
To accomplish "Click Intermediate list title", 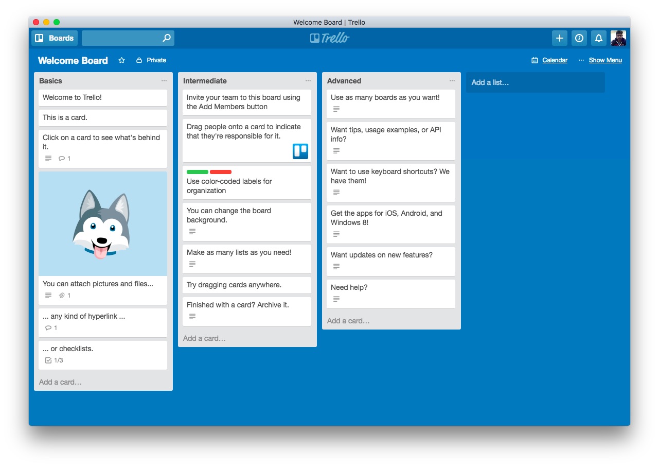I will [205, 81].
